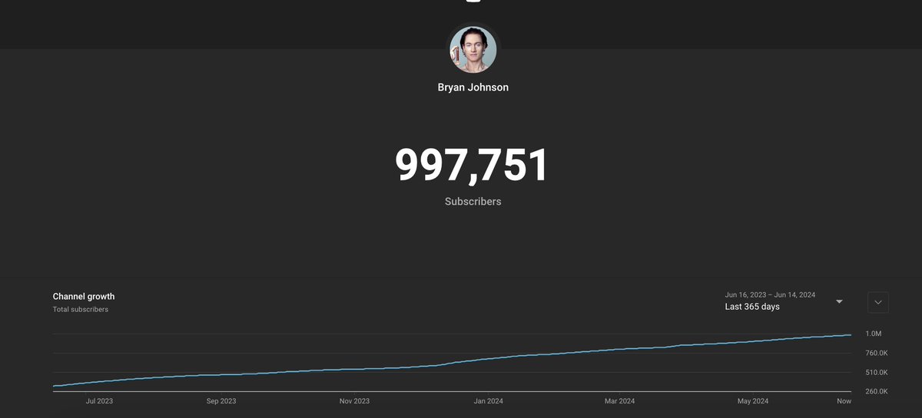Click the 510.0K y-axis value
This screenshot has width=922, height=418.
click(877, 373)
